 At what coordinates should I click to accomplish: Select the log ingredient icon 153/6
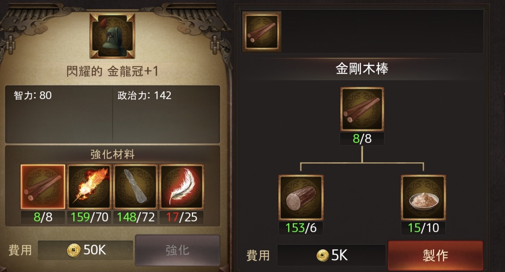(301, 198)
